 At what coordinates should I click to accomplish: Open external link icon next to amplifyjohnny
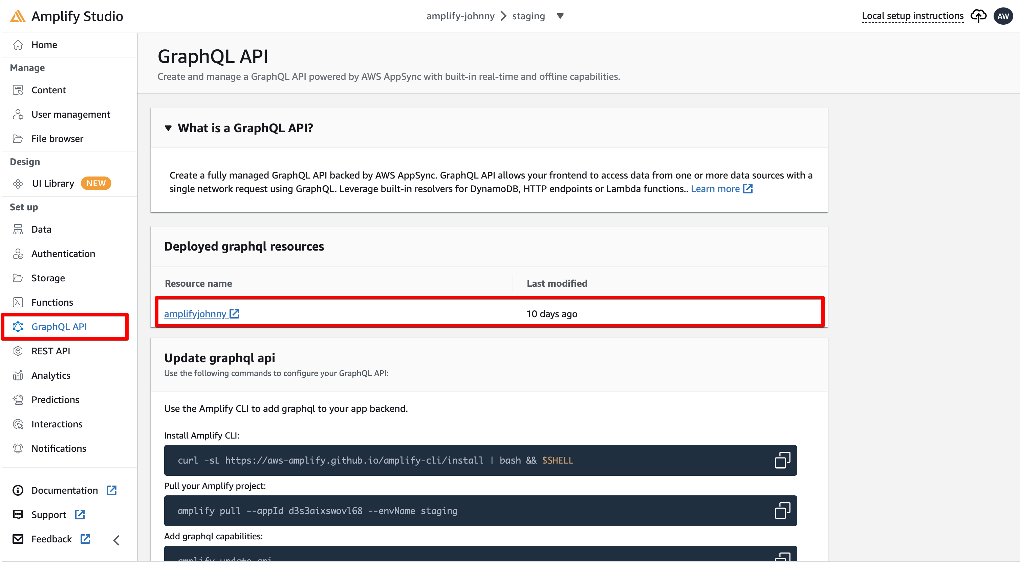point(234,314)
